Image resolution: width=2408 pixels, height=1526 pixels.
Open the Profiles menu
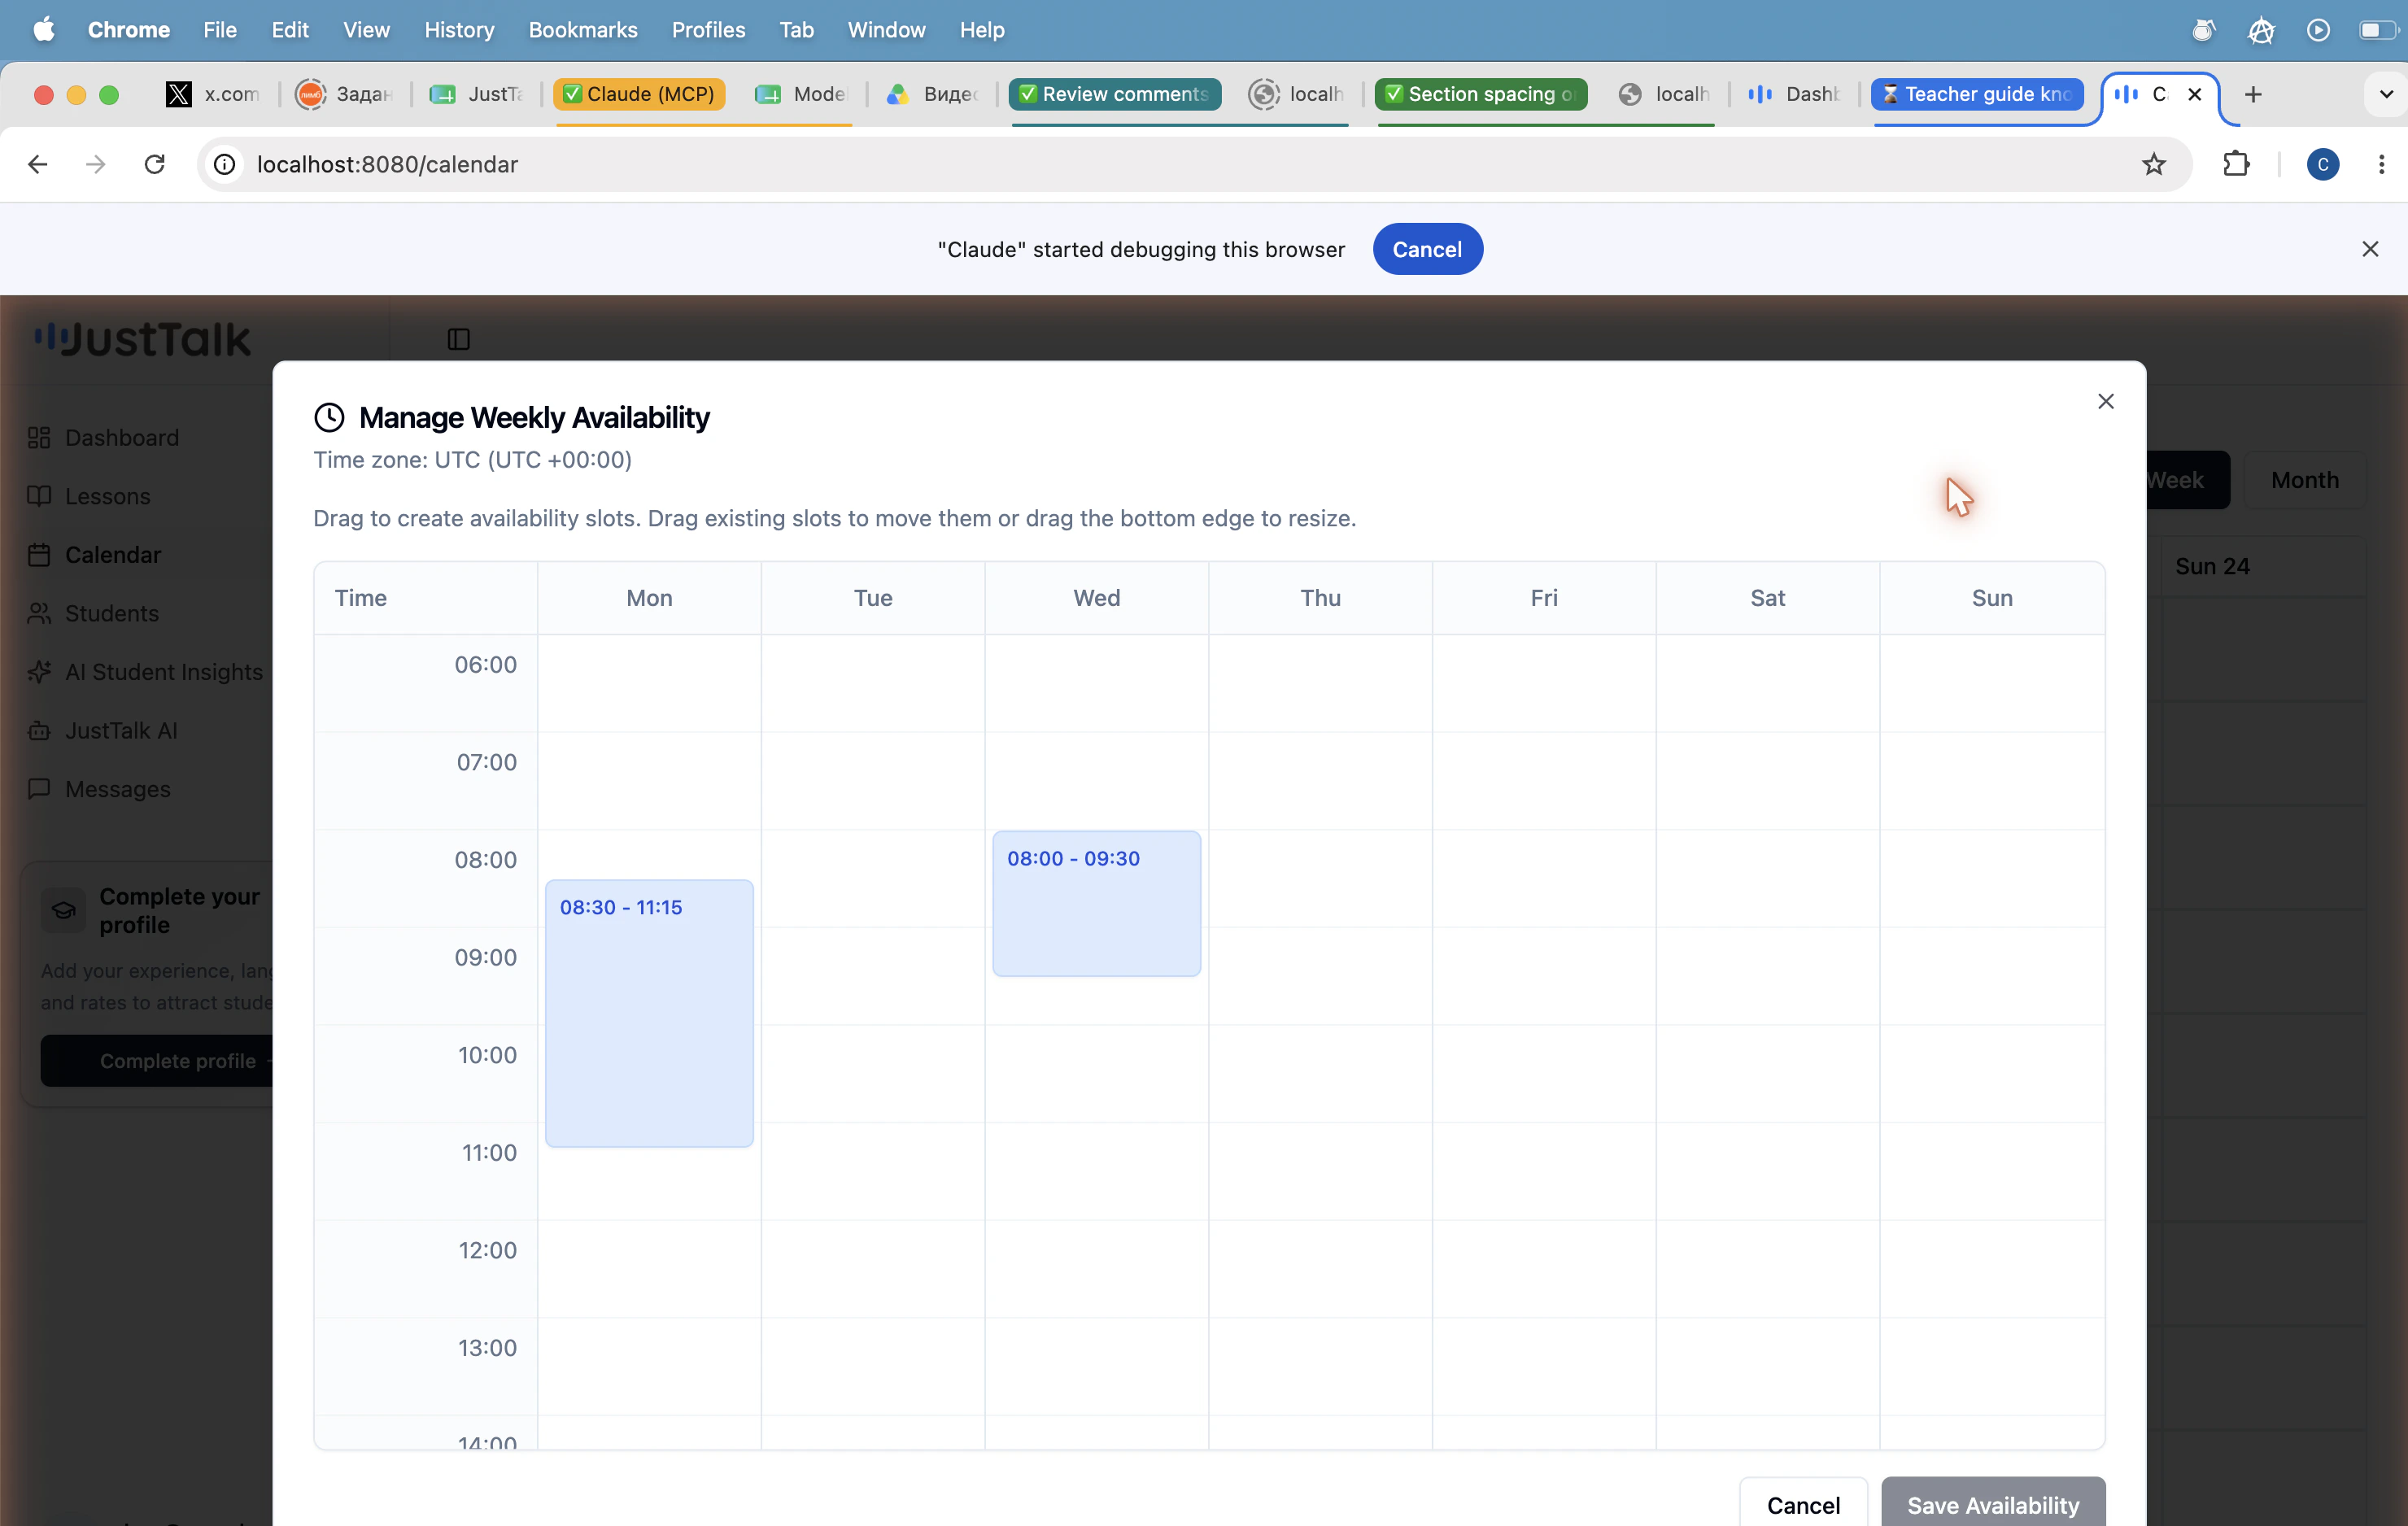(708, 30)
